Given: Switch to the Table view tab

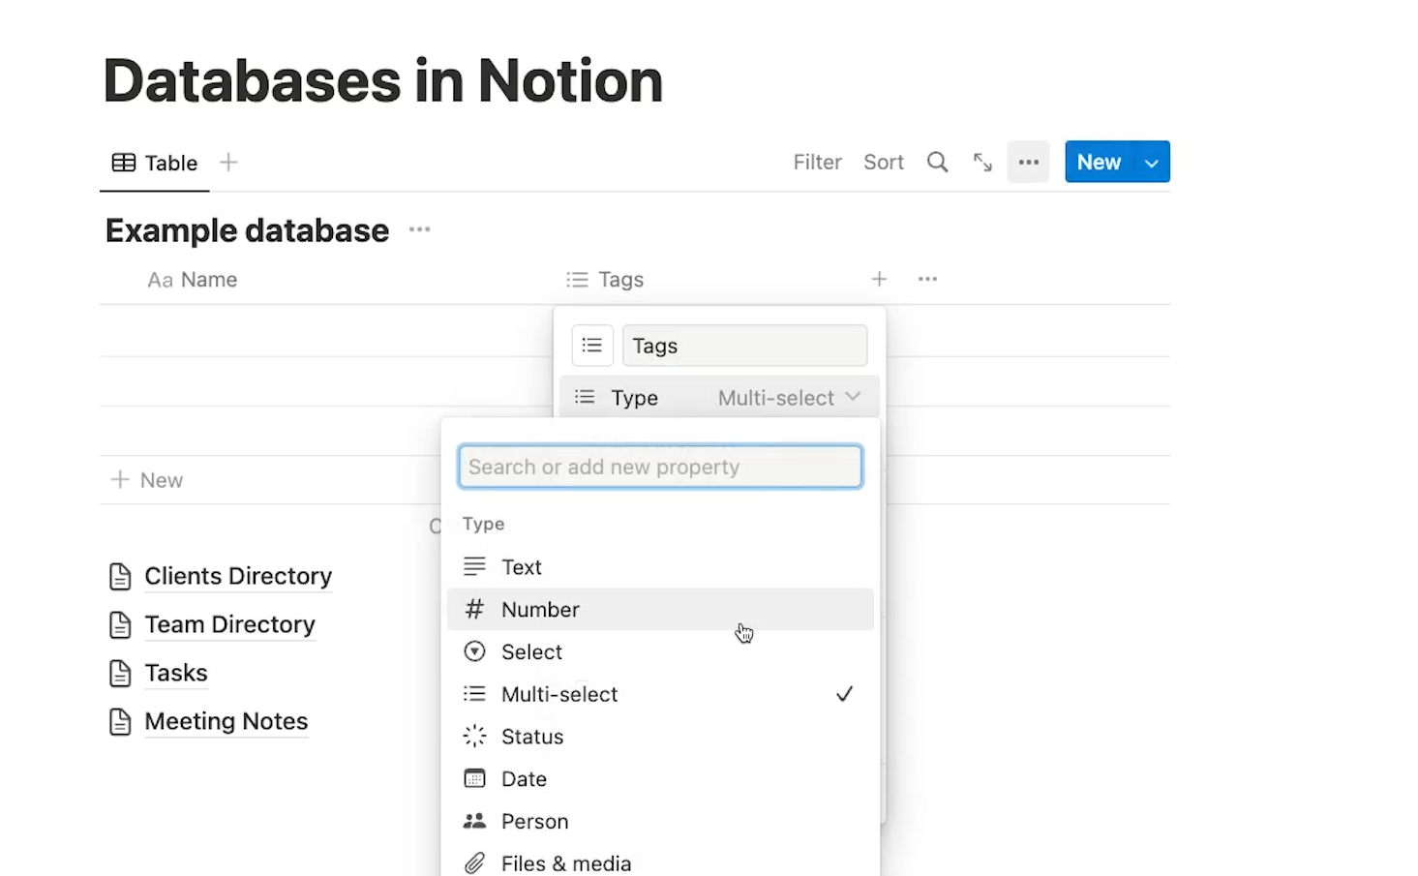Looking at the screenshot, I should 155,163.
